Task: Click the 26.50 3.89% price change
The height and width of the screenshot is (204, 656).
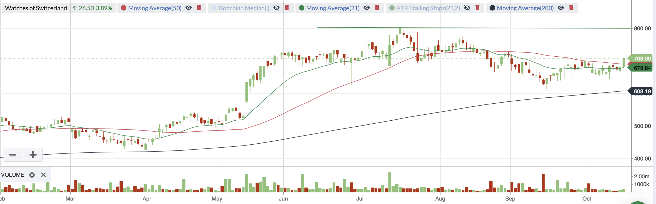Action: tap(92, 8)
